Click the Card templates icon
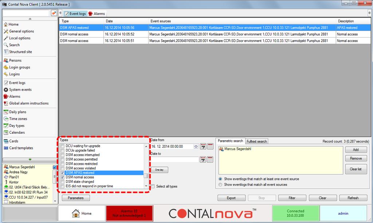 pyautogui.click(x=6, y=148)
